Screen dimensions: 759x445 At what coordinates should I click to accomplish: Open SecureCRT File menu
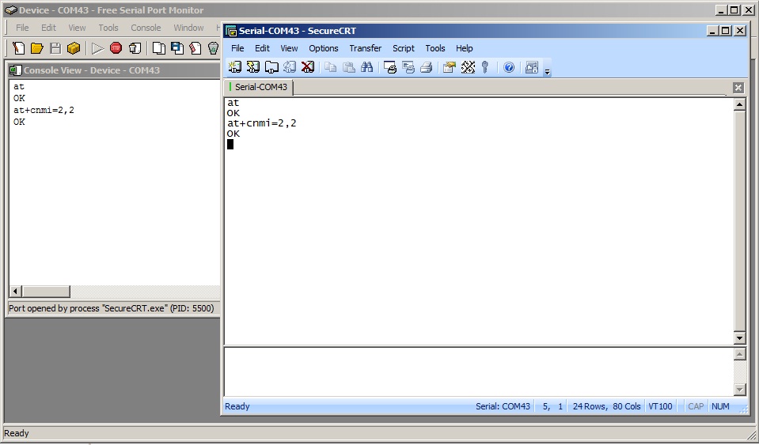coord(237,48)
